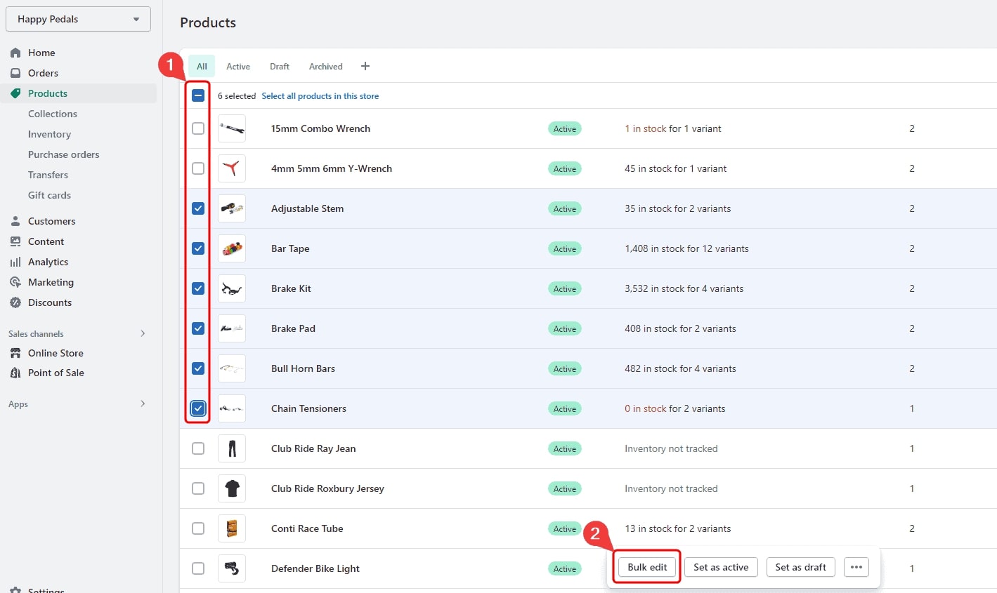Toggle the select-all products checkbox
Image resolution: width=997 pixels, height=593 pixels.
pyautogui.click(x=198, y=95)
